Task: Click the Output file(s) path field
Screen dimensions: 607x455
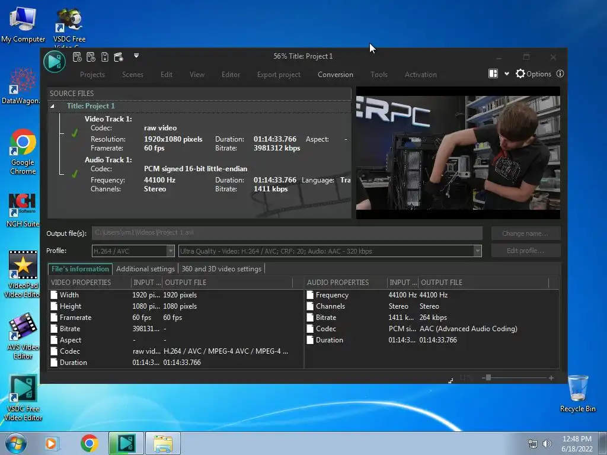Action: click(287, 233)
